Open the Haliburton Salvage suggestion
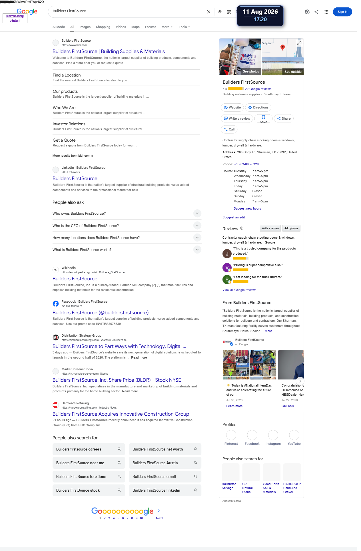Image resolution: width=361 pixels, height=551 pixels. click(230, 477)
